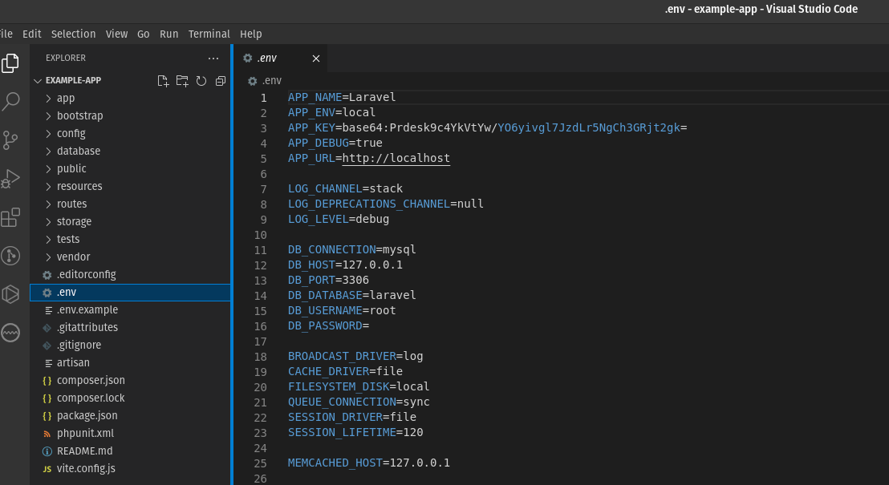Collapse all folders in Explorer
Image resolution: width=889 pixels, height=485 pixels.
click(x=221, y=81)
